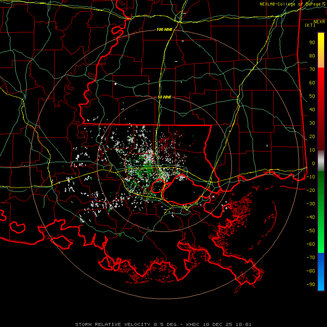Select the "-80" velocity scale value
The image size is (327, 327).
click(x=311, y=271)
